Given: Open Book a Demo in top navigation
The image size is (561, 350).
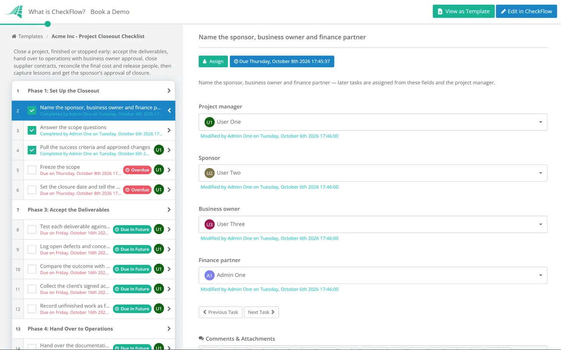Looking at the screenshot, I should pyautogui.click(x=110, y=12).
